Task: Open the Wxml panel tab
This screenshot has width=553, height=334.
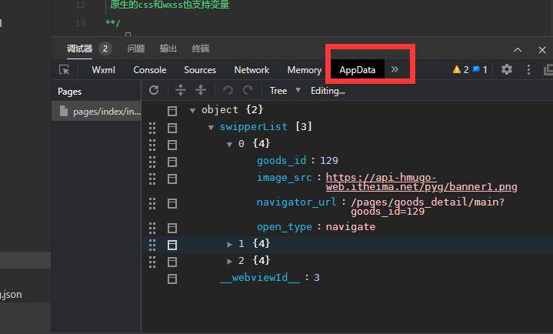Action: pyautogui.click(x=103, y=70)
